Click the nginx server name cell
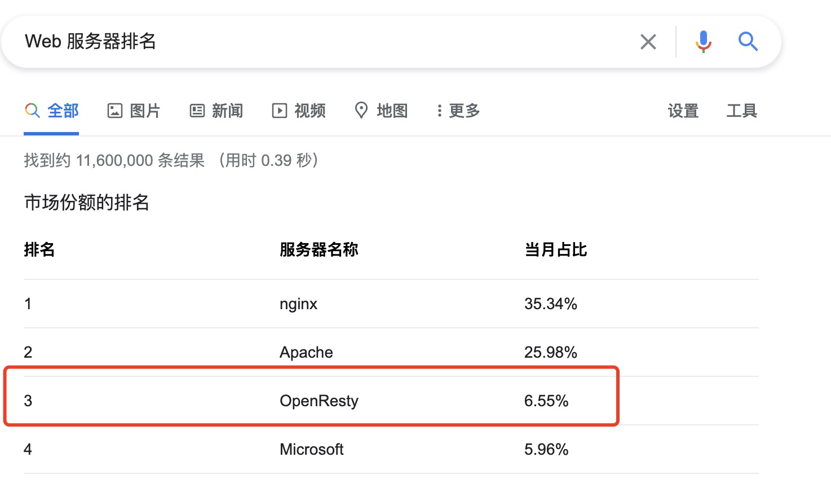This screenshot has width=831, height=501. (x=298, y=304)
